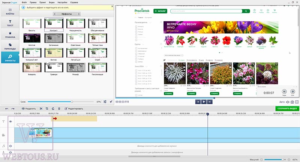
Task: Open the Видео menu
Action: coord(52,3)
